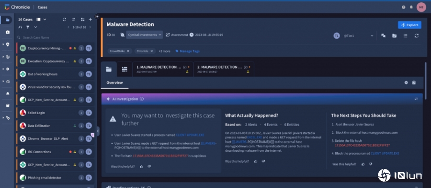
Task: Open the ME user avatar menu
Action: click(x=421, y=7)
